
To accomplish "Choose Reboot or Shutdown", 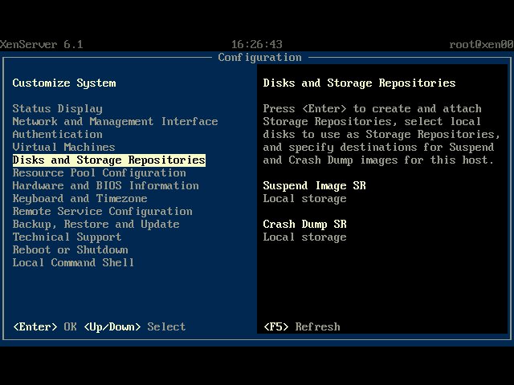I will 70,249.
